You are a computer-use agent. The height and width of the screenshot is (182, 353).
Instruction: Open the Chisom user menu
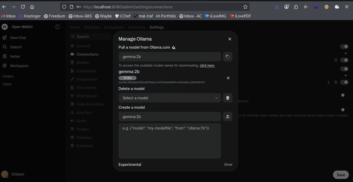coord(18,174)
